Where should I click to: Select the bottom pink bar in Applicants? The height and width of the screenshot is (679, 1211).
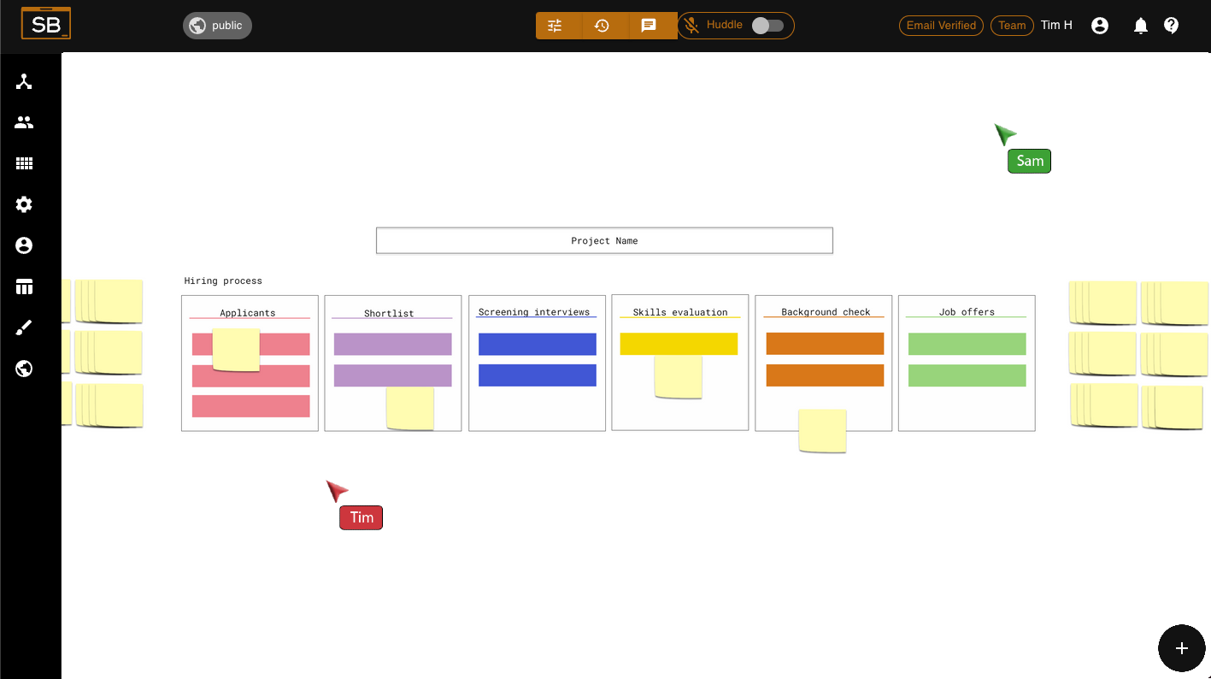tap(250, 406)
